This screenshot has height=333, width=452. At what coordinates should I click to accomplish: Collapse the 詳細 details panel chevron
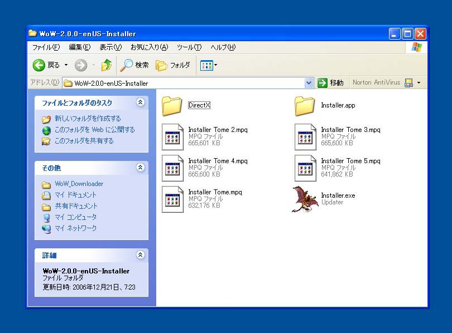(x=141, y=255)
